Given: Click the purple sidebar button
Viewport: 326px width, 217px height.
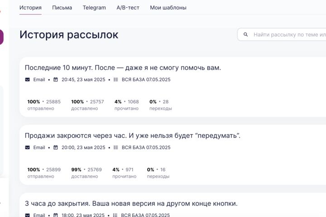Looking at the screenshot, I should (x=1, y=37).
